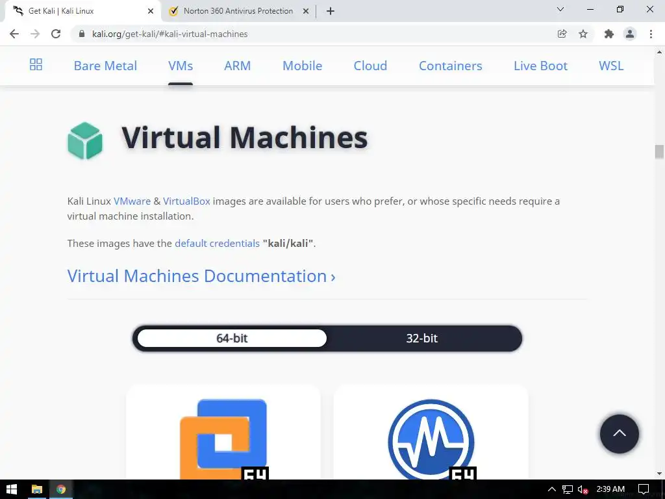Click the green cube Virtual Machines icon
The width and height of the screenshot is (665, 499).
pyautogui.click(x=85, y=140)
